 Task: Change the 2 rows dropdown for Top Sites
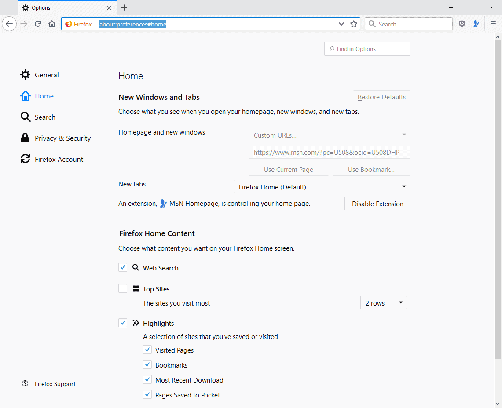[383, 302]
